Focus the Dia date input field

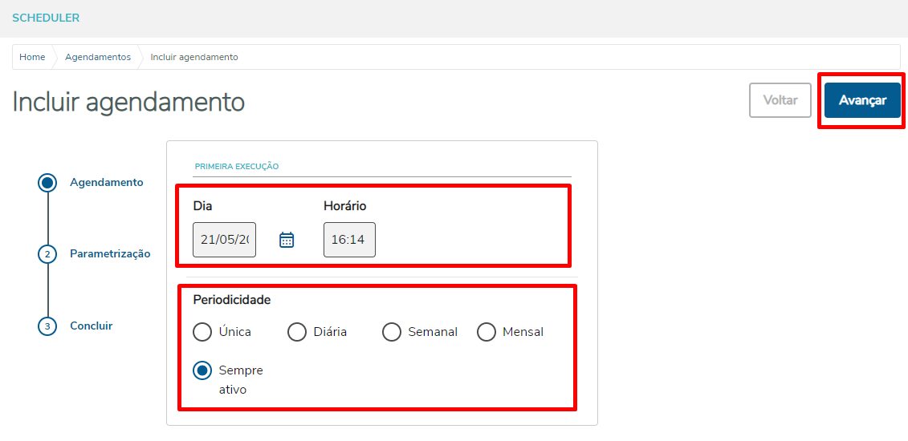tap(225, 239)
